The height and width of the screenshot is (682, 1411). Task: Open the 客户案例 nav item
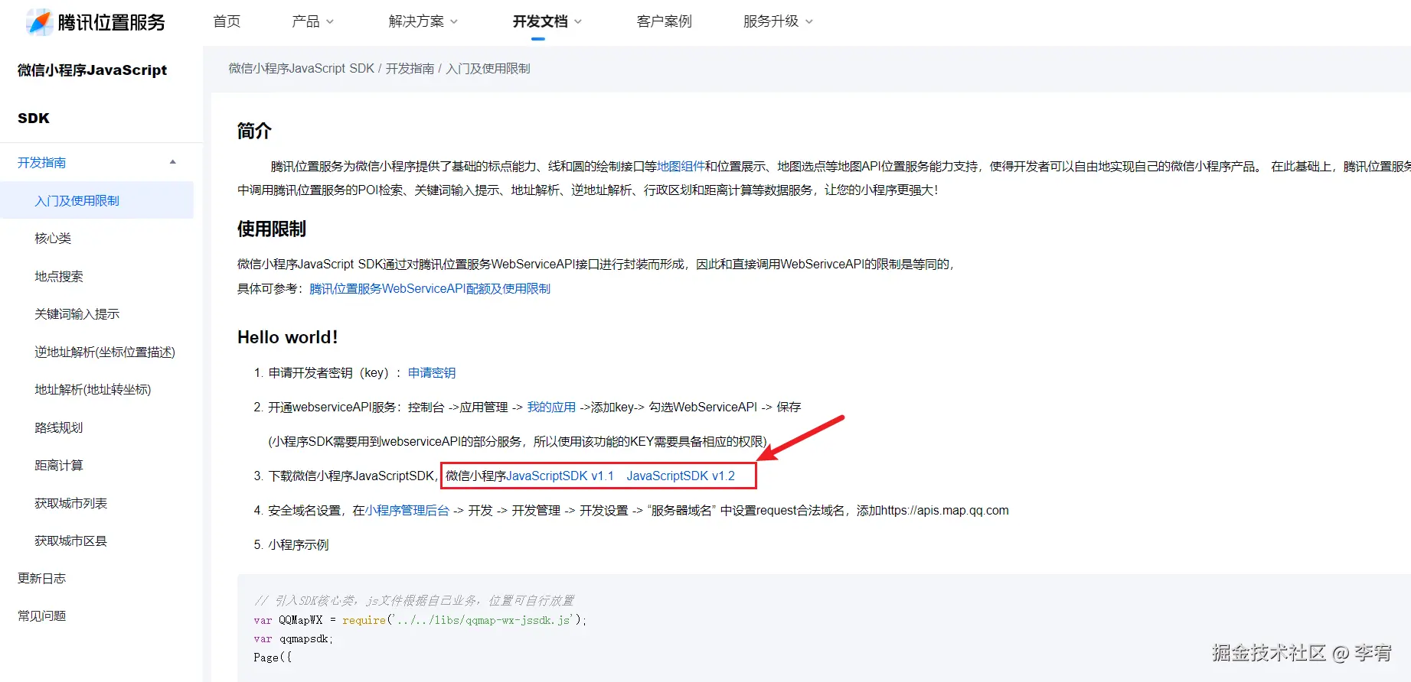click(665, 21)
